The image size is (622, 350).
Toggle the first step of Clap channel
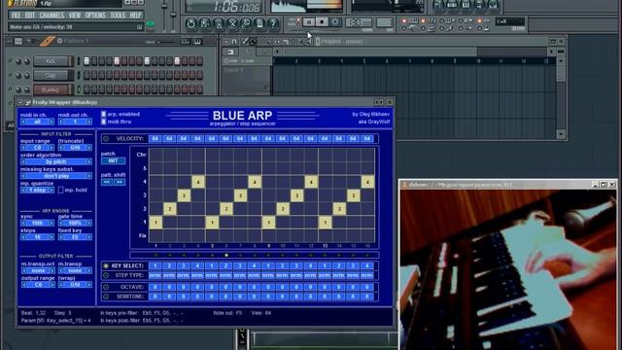(x=86, y=76)
